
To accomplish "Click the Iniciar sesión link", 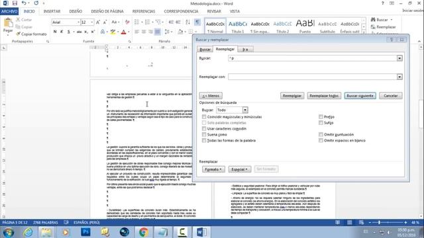I will coord(413,11).
